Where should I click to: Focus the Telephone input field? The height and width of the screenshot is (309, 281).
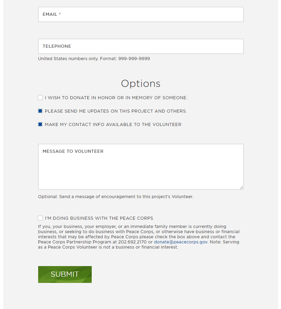click(x=140, y=46)
